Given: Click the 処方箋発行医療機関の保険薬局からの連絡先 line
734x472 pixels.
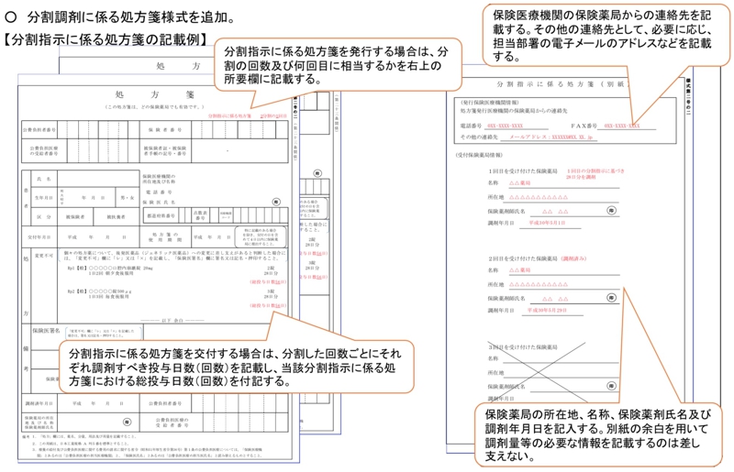Looking at the screenshot, I should 514,111.
